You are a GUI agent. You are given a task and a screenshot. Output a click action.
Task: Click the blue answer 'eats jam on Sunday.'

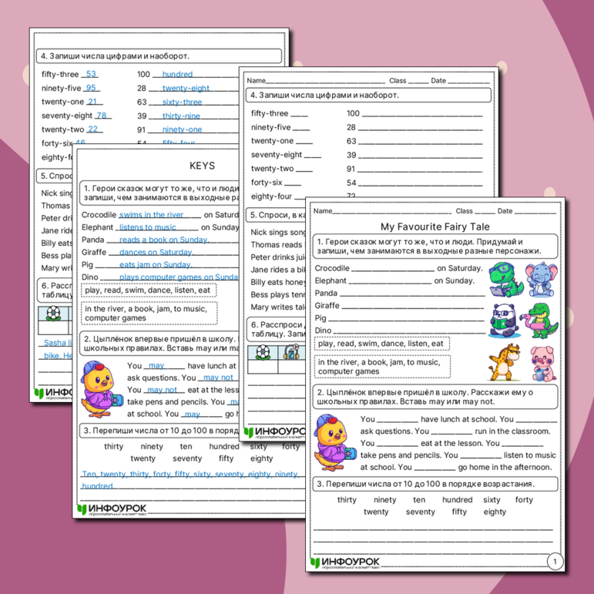tap(156, 265)
